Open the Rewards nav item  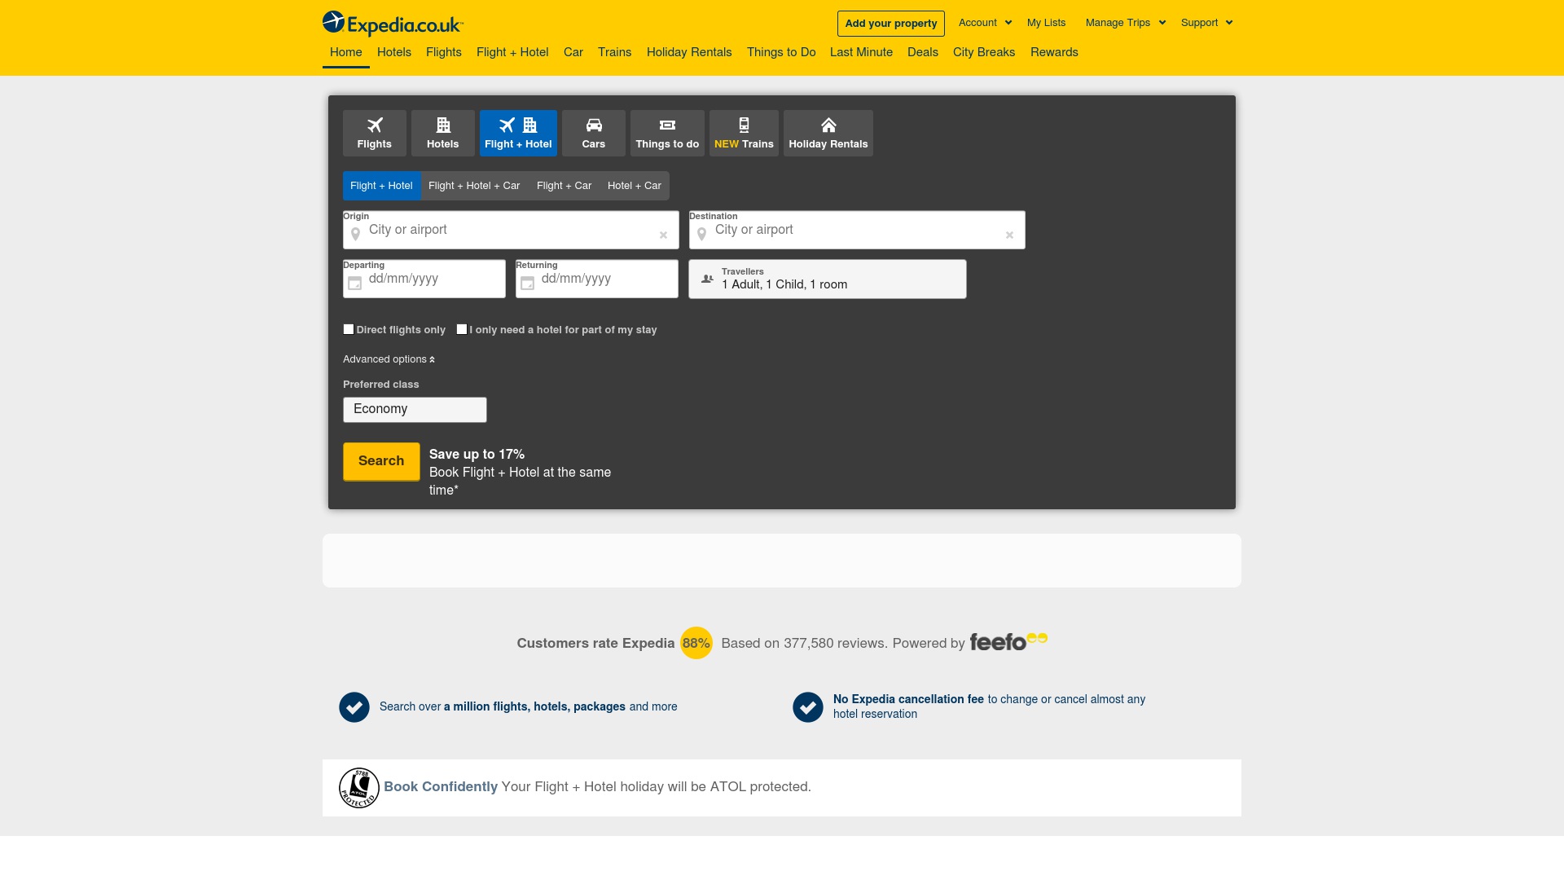1054,52
